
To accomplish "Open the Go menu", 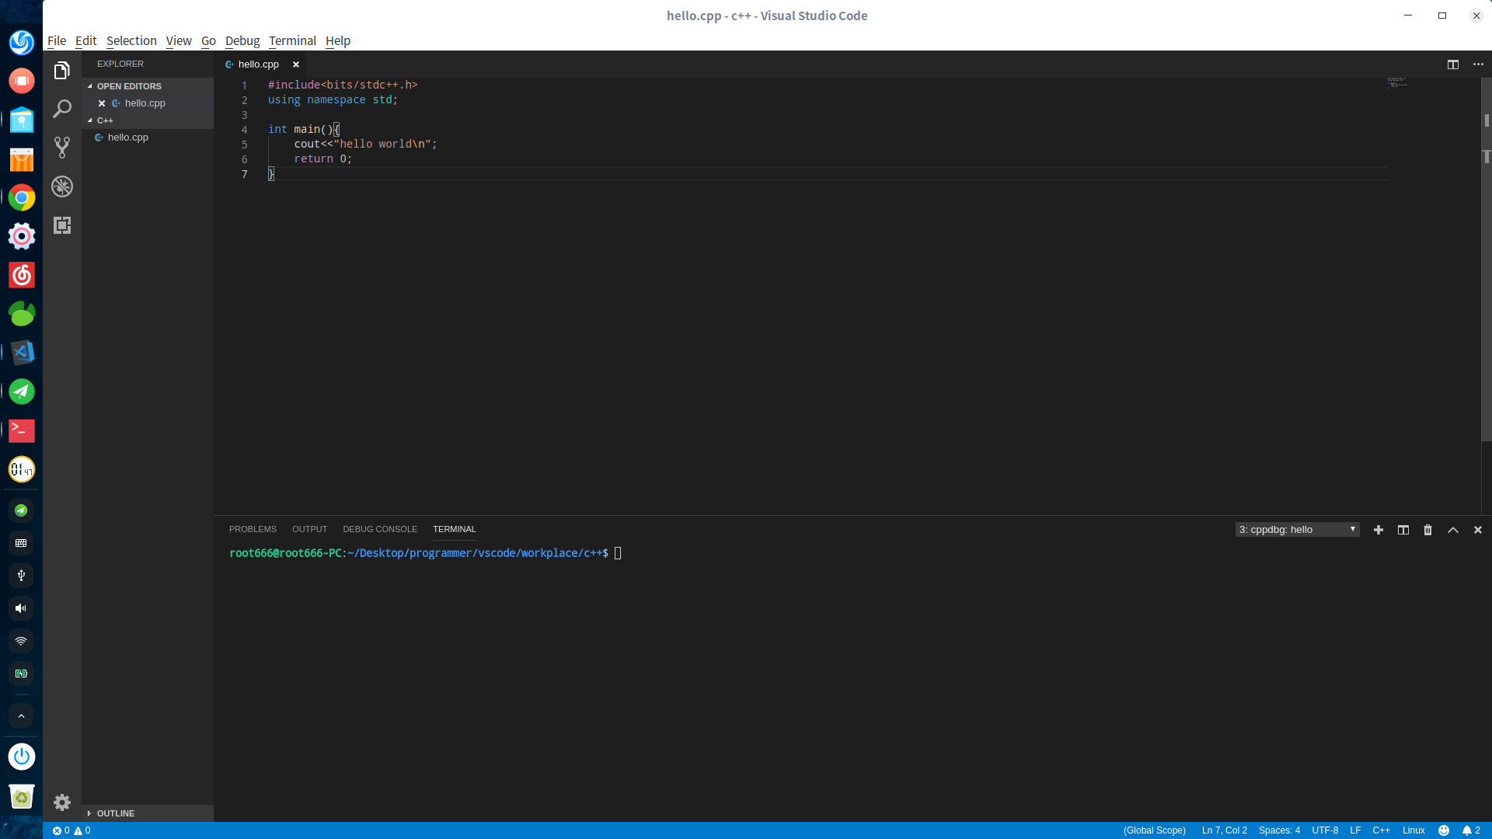I will (208, 40).
